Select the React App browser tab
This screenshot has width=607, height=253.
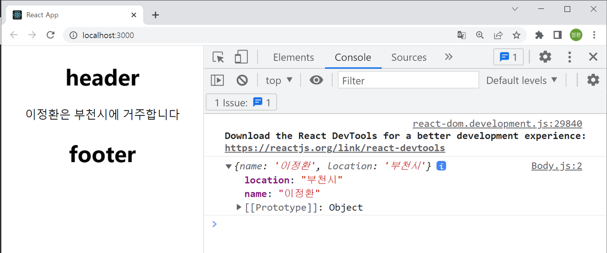coord(75,15)
